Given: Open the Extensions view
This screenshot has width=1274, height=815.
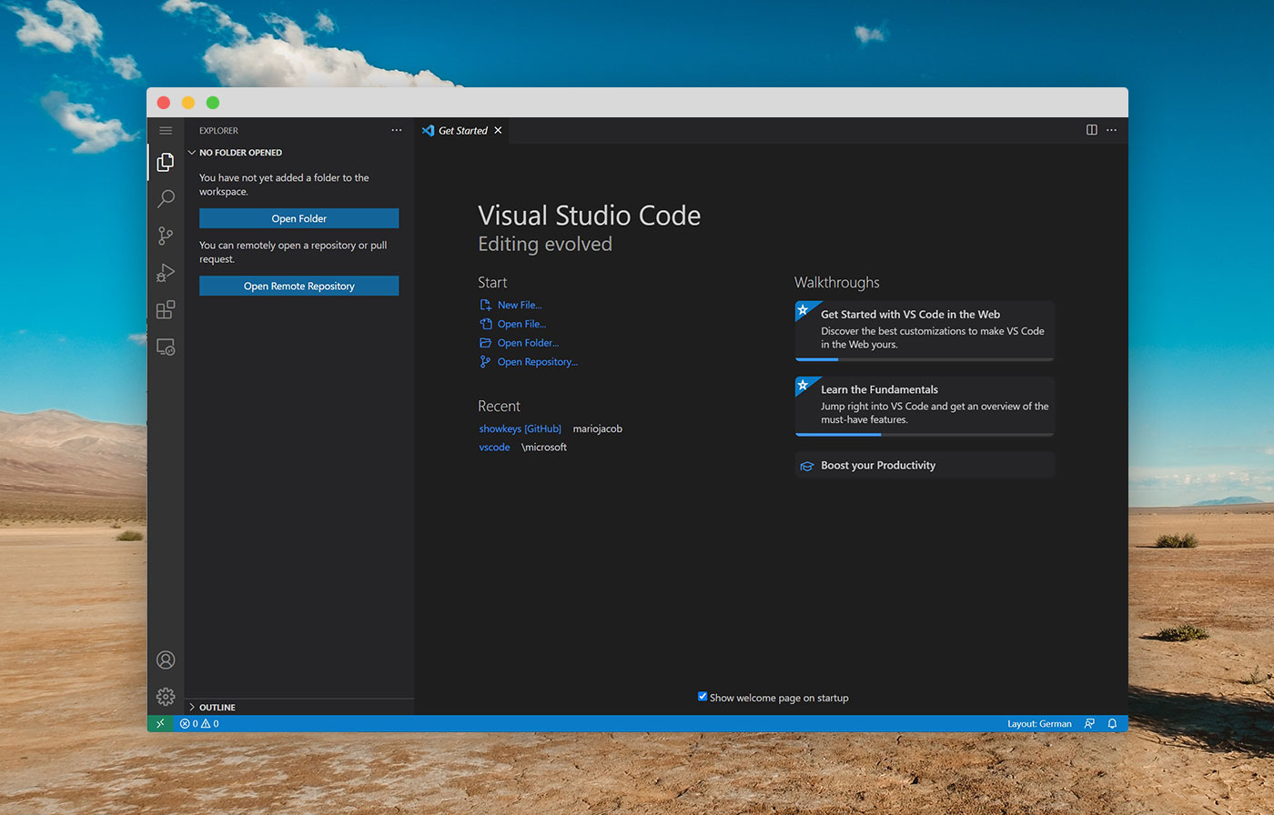Looking at the screenshot, I should click(166, 310).
